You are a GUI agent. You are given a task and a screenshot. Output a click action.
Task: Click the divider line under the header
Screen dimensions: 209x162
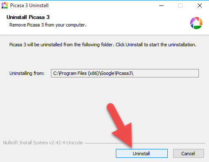(104, 35)
